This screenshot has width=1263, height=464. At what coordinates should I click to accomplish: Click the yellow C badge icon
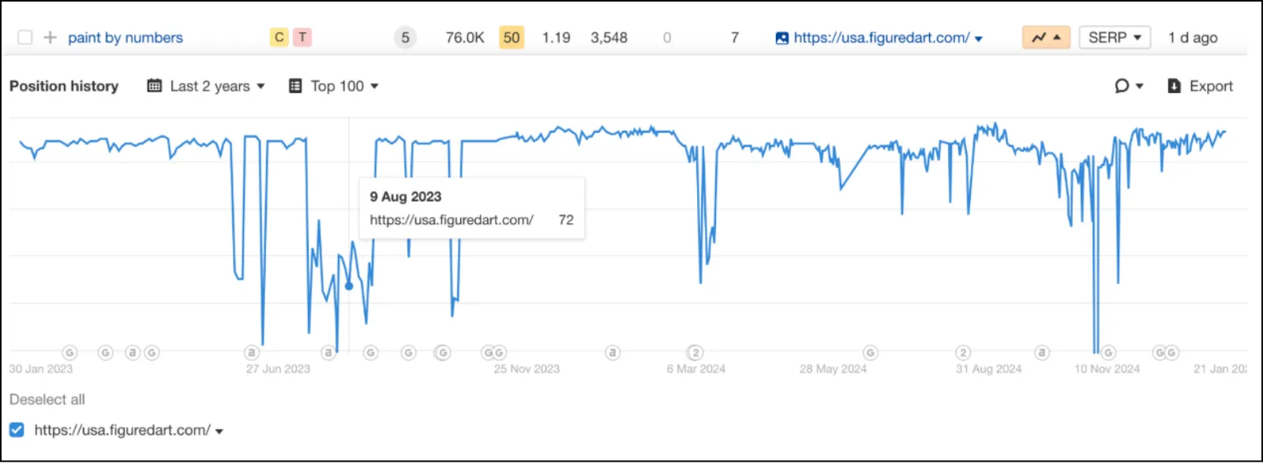click(279, 37)
